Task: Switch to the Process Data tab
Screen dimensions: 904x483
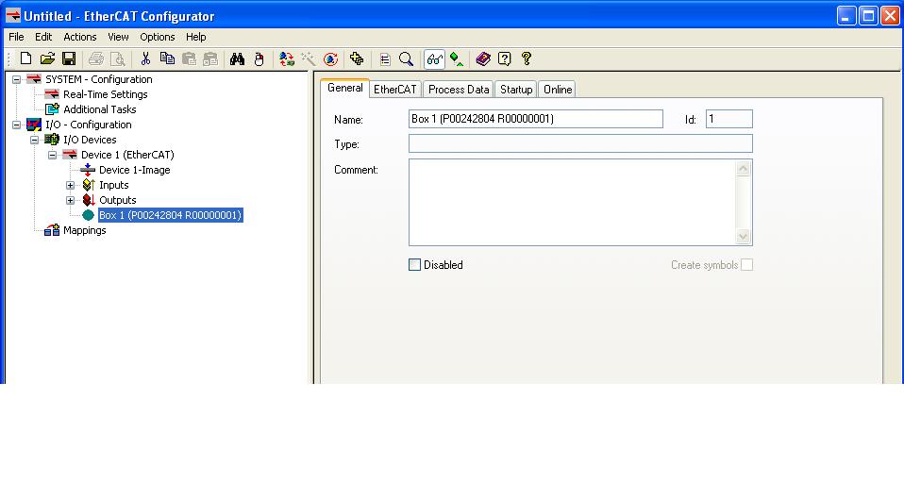Action: coord(459,90)
